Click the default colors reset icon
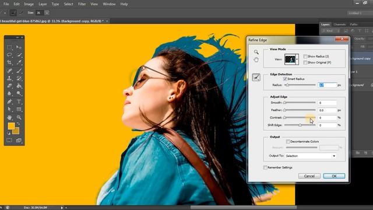The image size is (373, 210). tap(9, 133)
